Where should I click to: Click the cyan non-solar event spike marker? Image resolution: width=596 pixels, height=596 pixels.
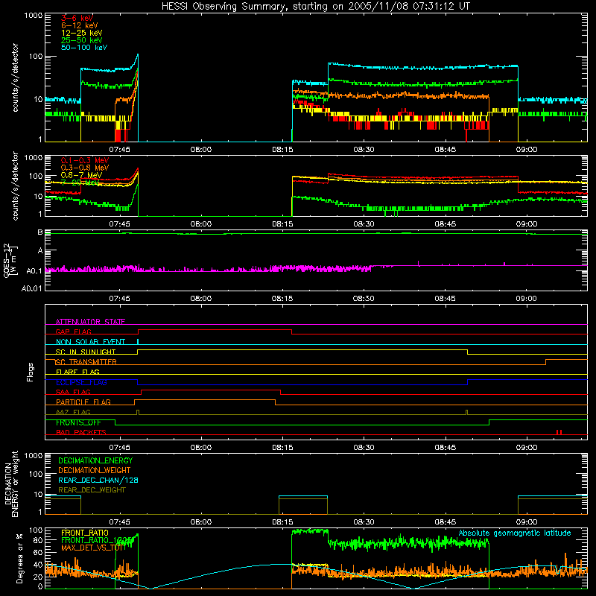pos(138,342)
